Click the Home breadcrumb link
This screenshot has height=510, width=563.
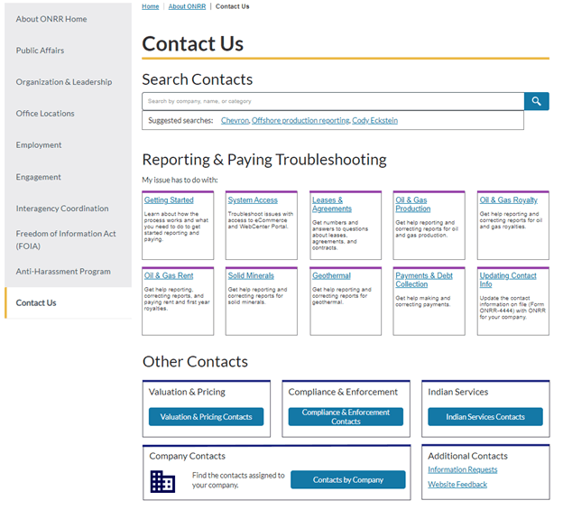point(150,6)
